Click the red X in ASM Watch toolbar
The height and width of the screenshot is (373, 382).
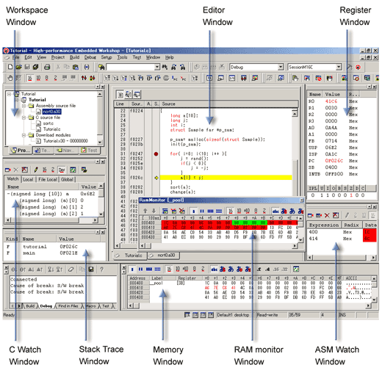pos(327,215)
